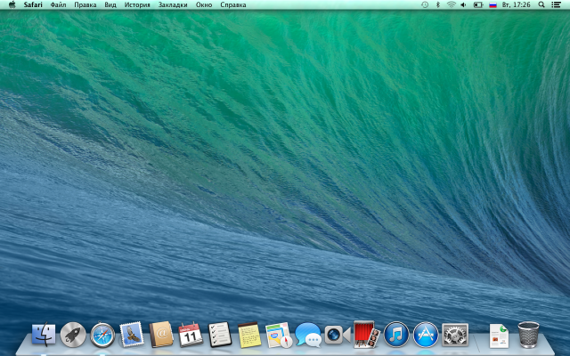Open Contacts address book in Dock

(x=161, y=335)
